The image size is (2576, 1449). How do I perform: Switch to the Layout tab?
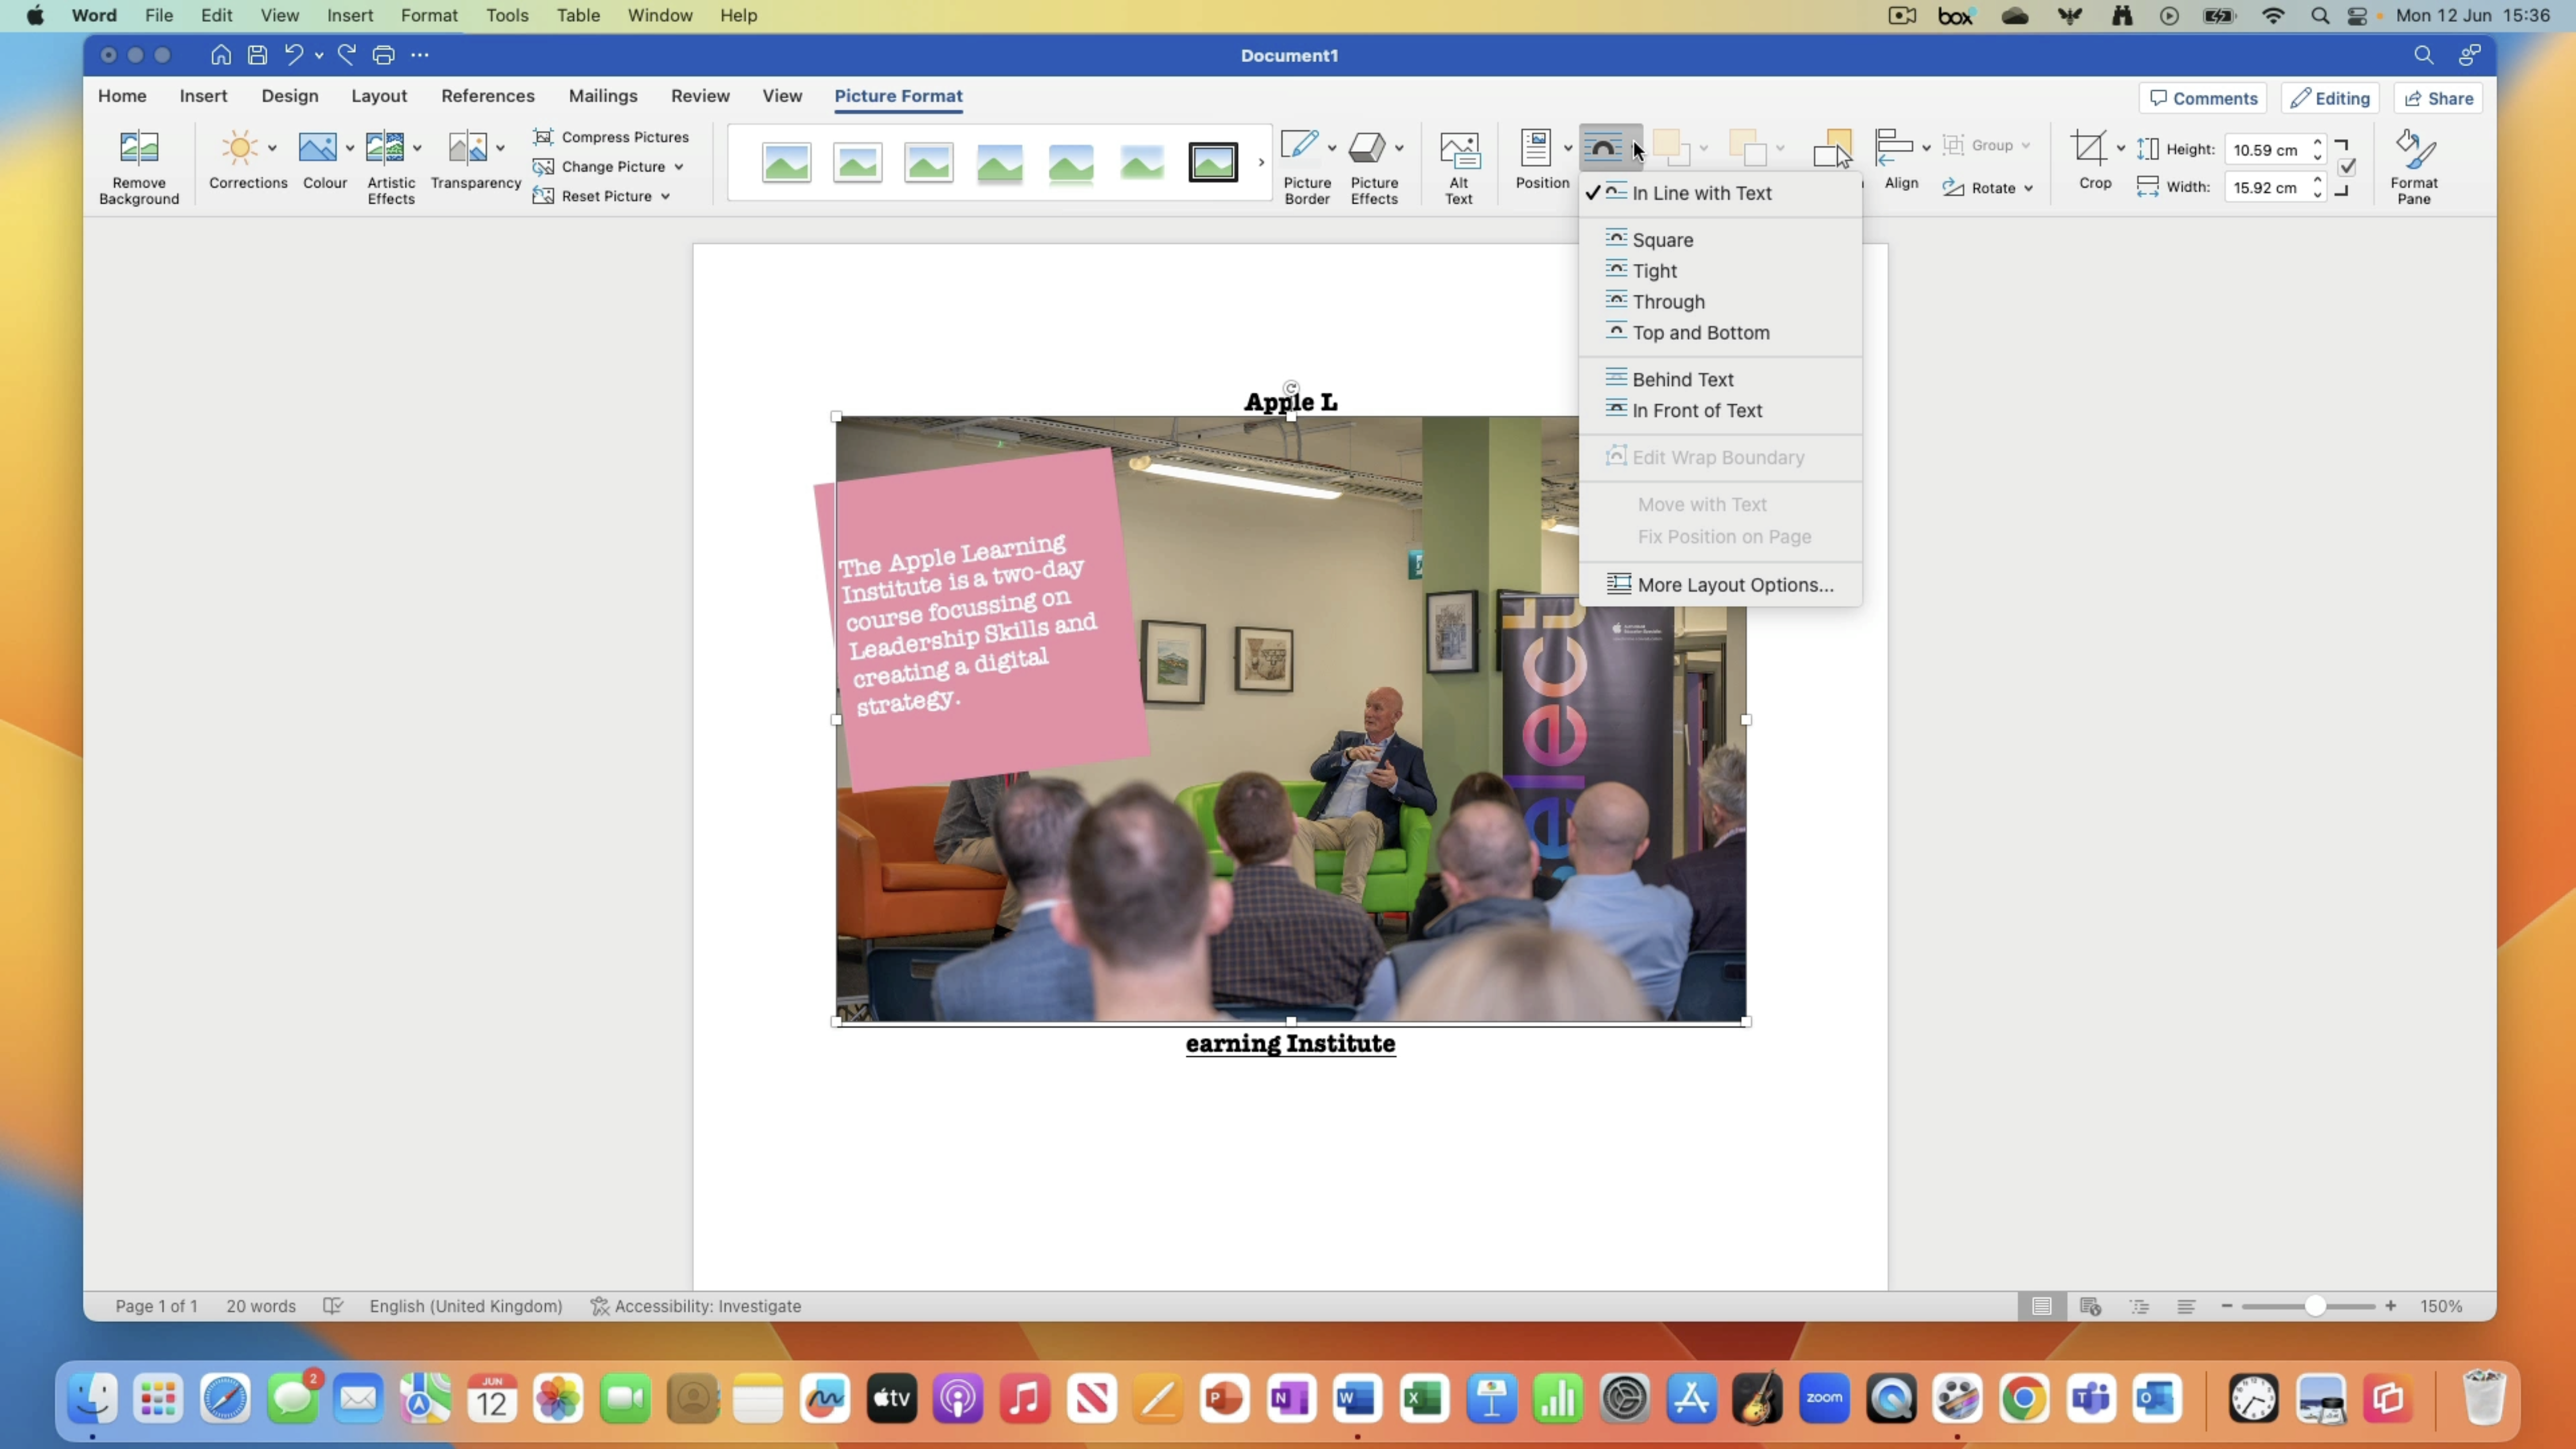[379, 96]
